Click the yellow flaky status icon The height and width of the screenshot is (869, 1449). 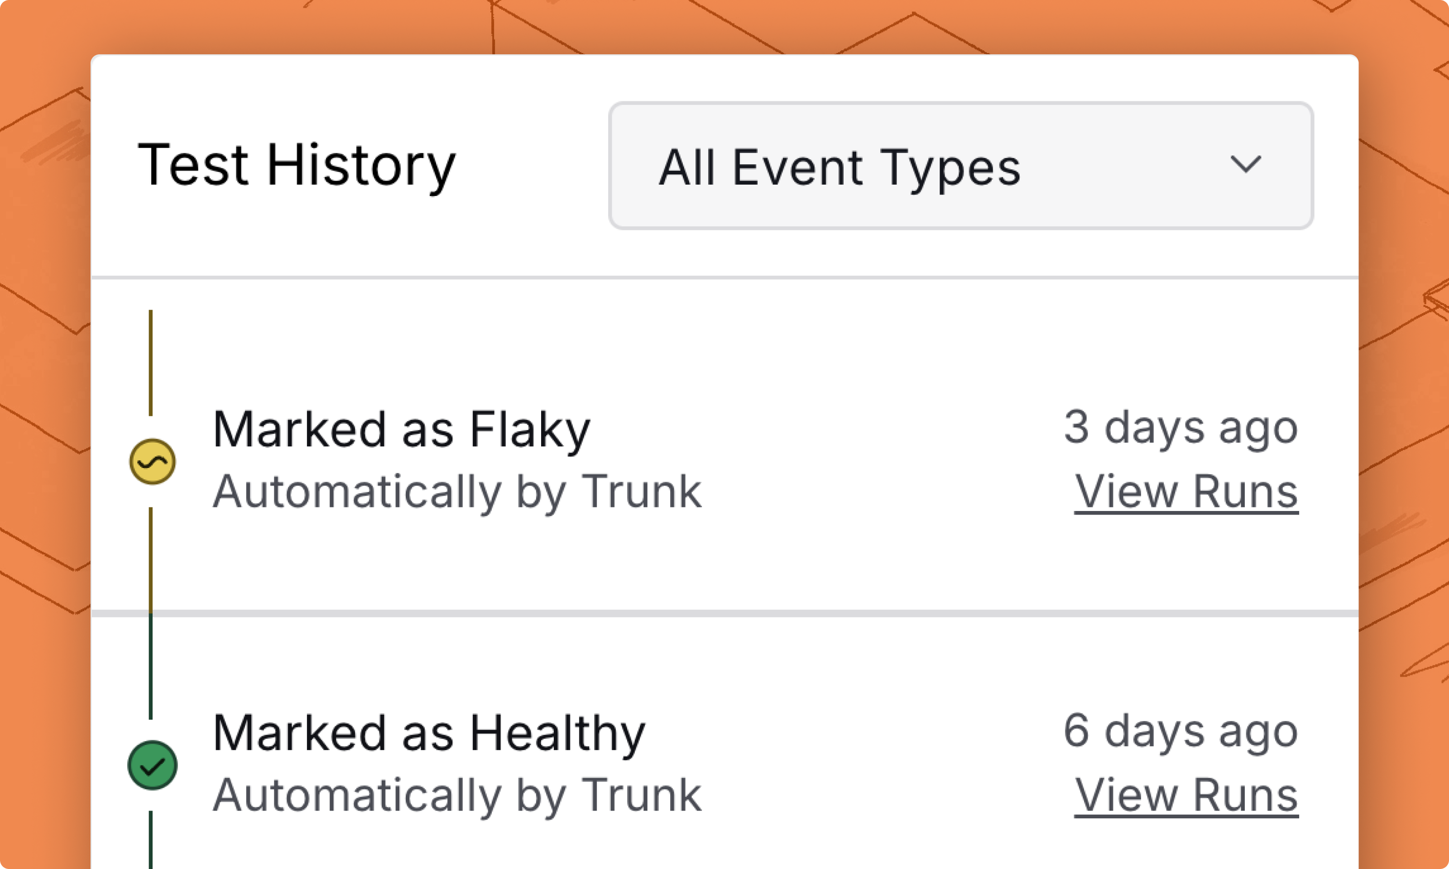pyautogui.click(x=152, y=462)
